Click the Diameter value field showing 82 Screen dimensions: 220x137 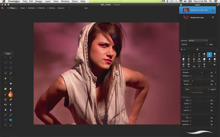tap(211, 72)
